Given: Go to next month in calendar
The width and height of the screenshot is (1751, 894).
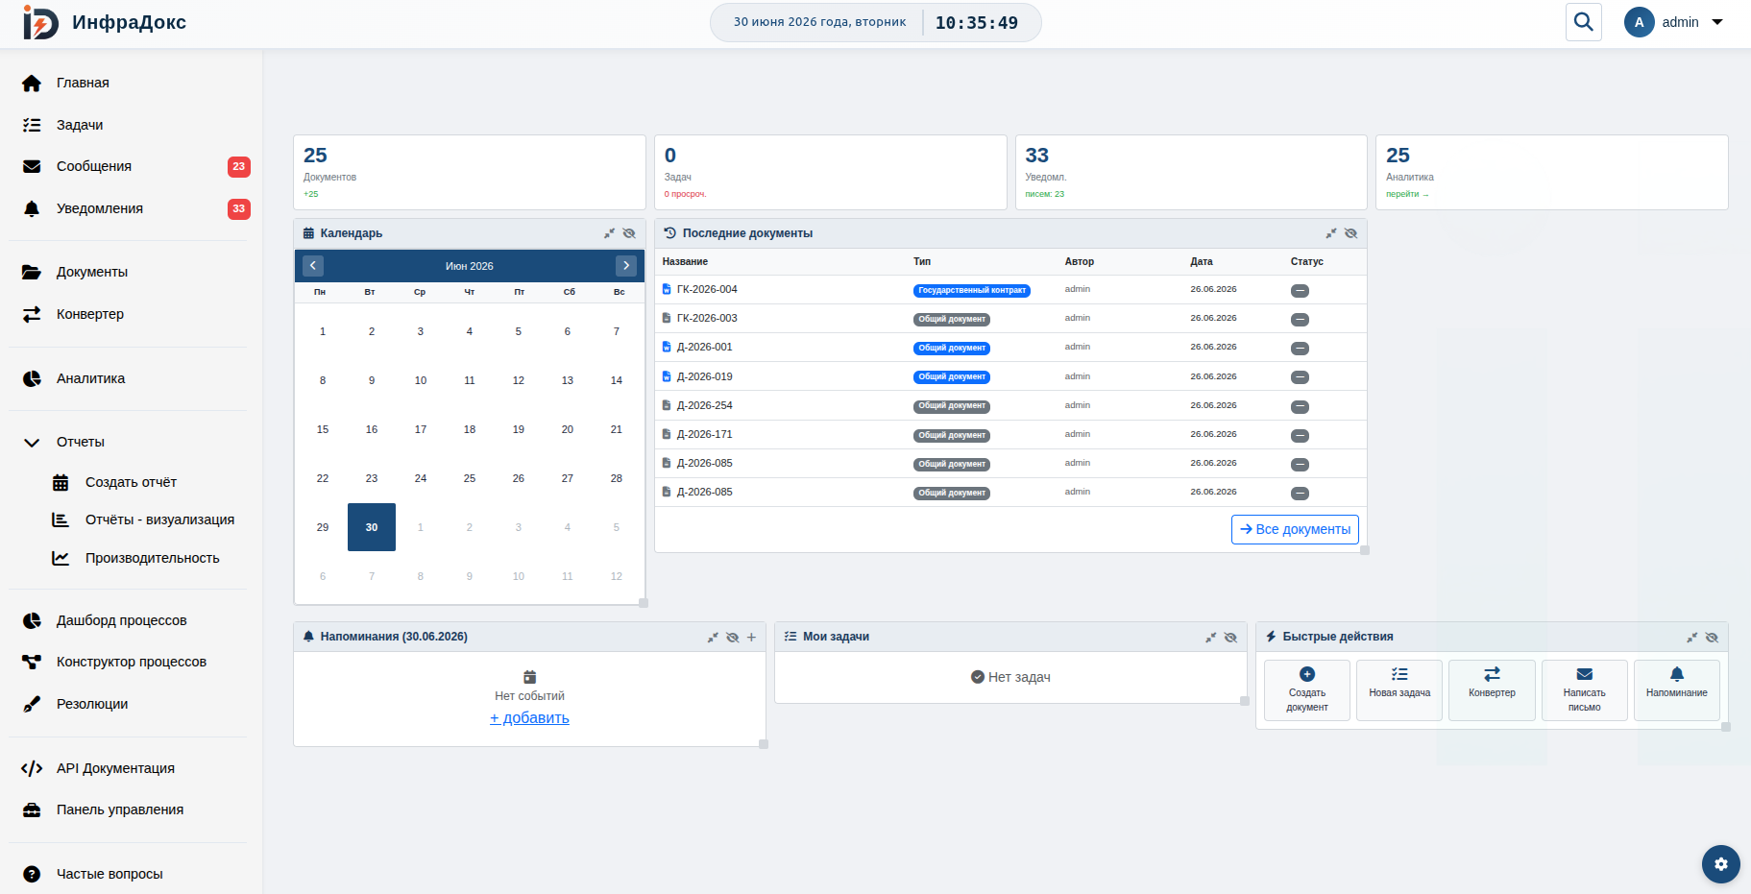Looking at the screenshot, I should pyautogui.click(x=626, y=266).
